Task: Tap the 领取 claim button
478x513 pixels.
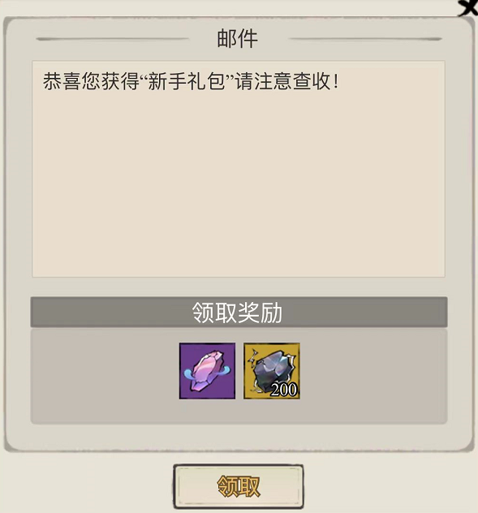Action: coord(238,486)
